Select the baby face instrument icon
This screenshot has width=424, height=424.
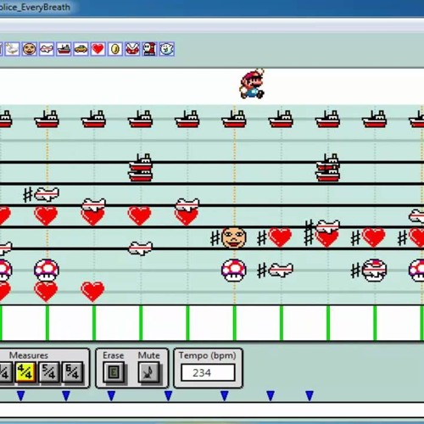(x=29, y=49)
